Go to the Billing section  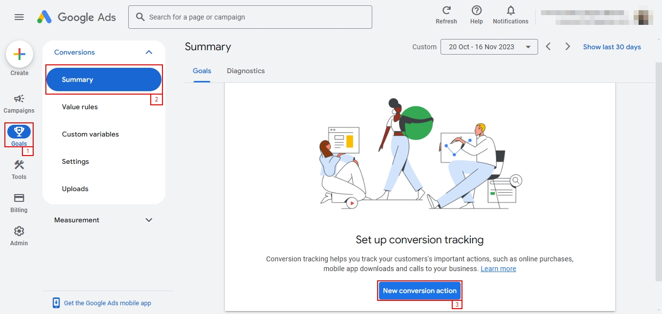[19, 203]
